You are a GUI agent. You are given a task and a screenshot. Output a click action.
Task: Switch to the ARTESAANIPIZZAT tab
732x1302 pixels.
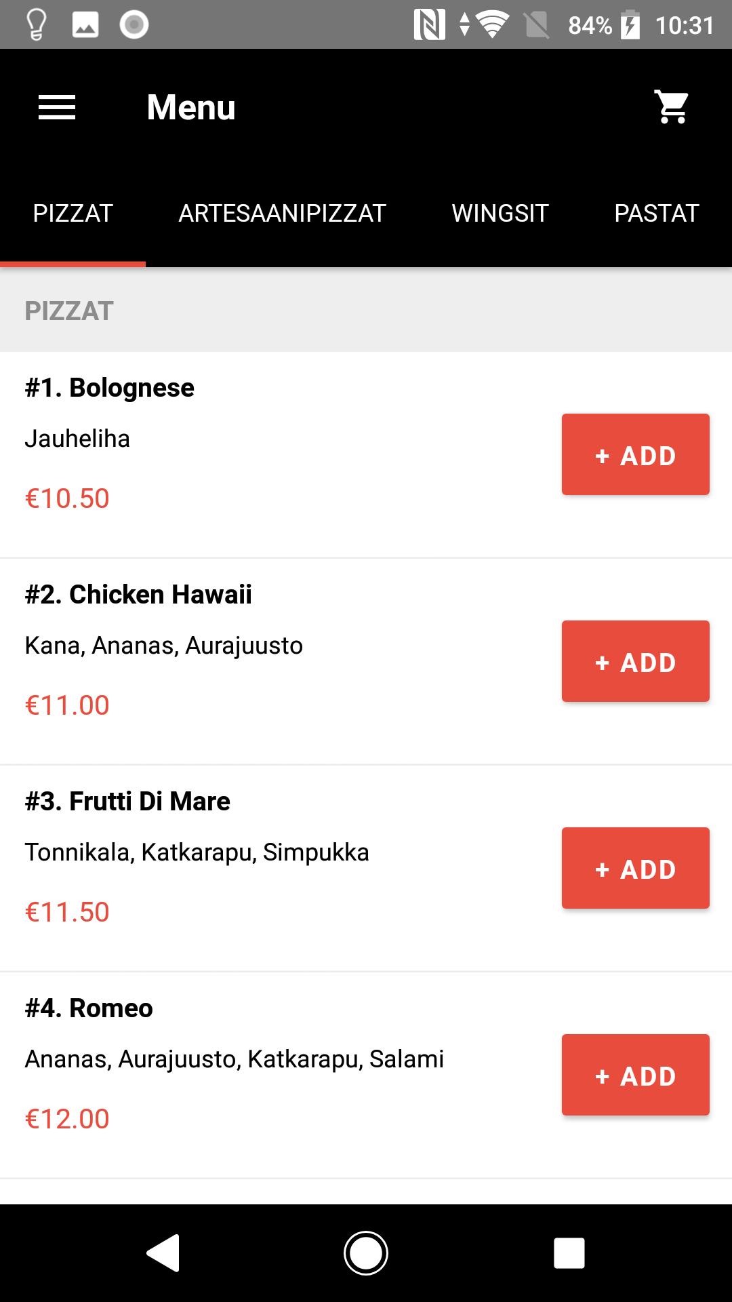282,213
